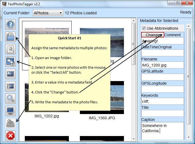This screenshot has width=195, height=144.
Task: Click the Keywords field containing cliff
Action: [162, 101]
